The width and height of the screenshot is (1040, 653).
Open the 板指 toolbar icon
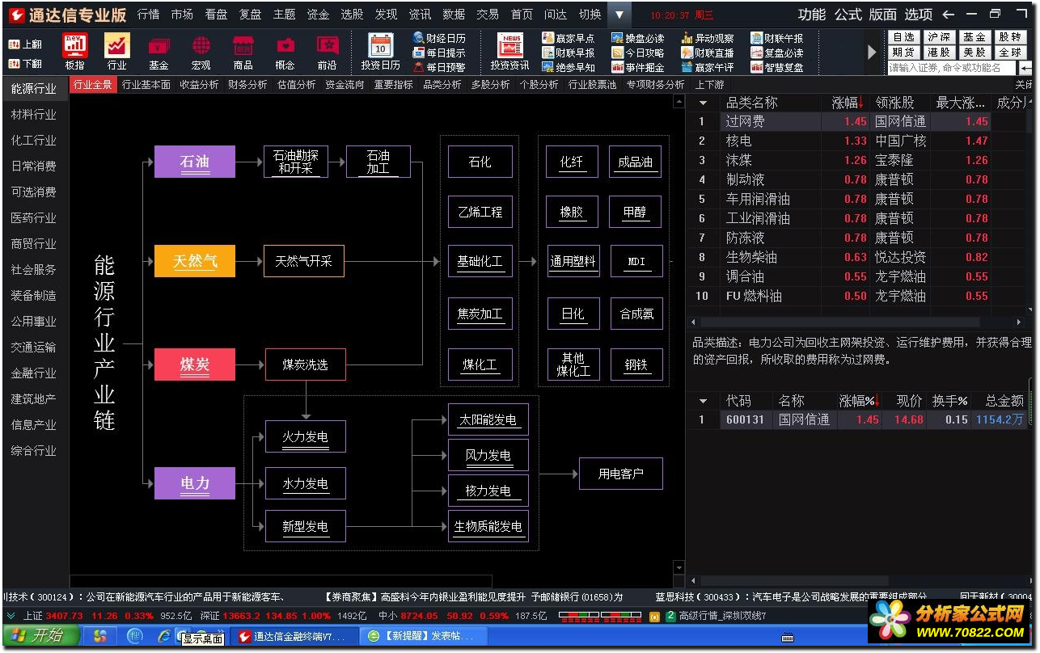(x=74, y=51)
